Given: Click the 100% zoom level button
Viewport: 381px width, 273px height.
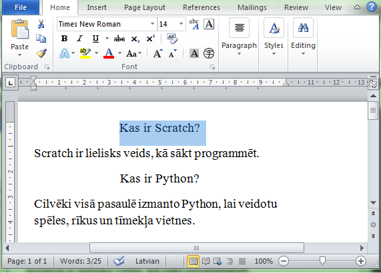Looking at the screenshot, I should [264, 261].
